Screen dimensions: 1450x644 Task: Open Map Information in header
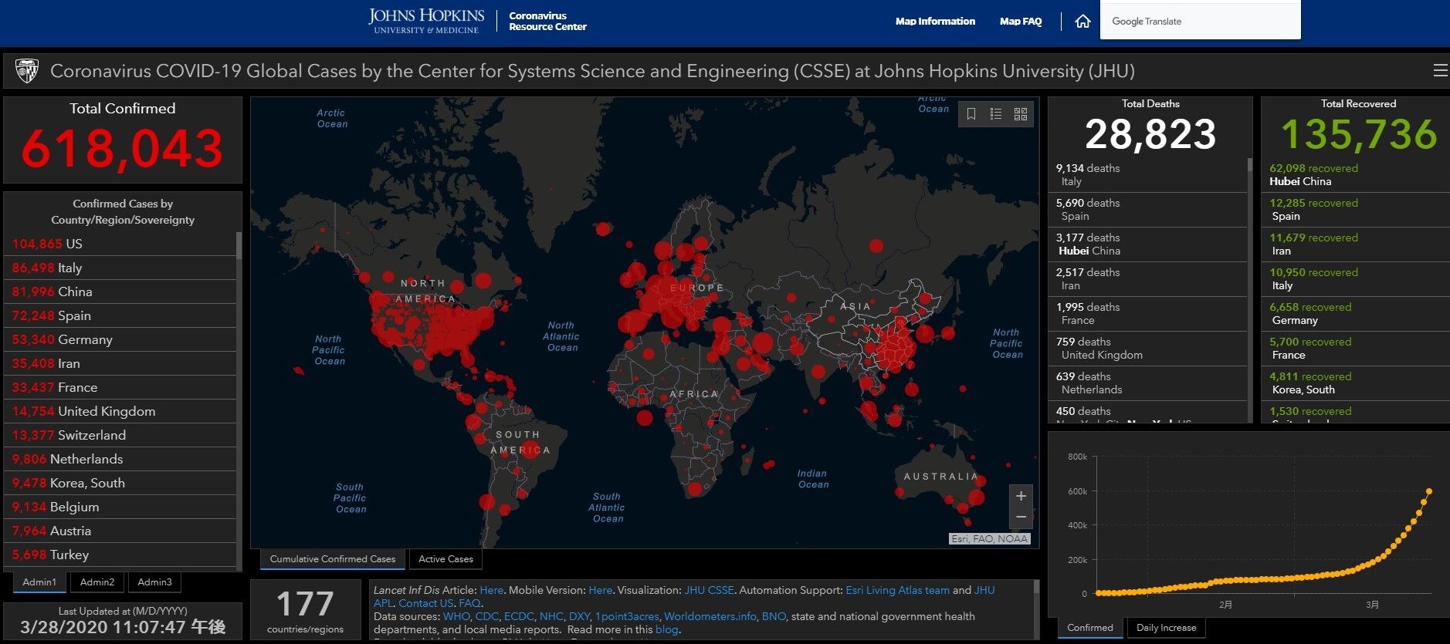(x=935, y=22)
